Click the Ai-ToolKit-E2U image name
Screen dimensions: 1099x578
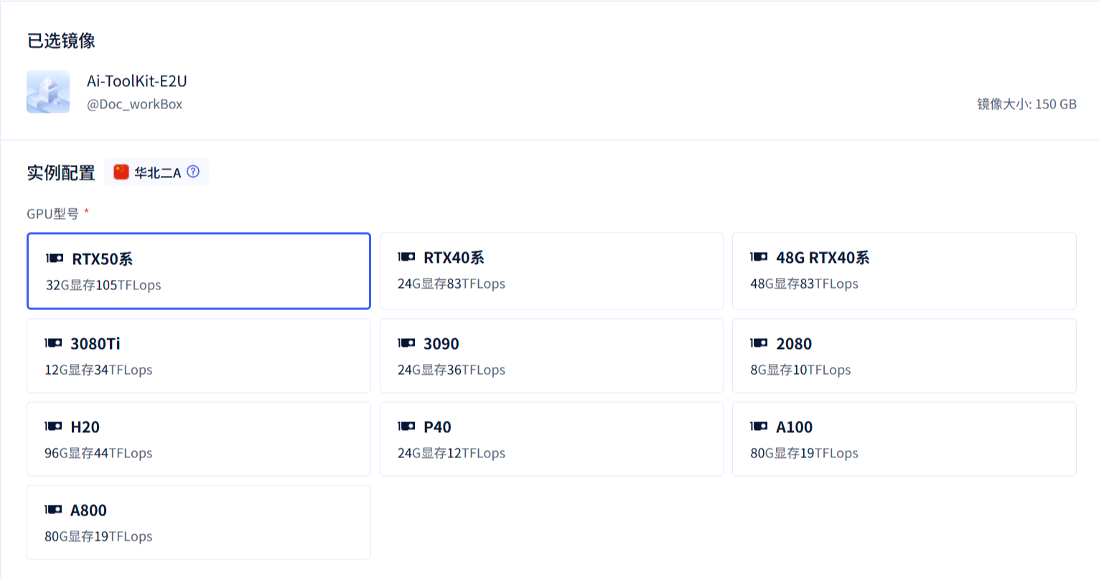click(136, 81)
